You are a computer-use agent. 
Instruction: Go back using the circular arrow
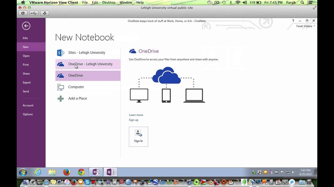(x=26, y=26)
